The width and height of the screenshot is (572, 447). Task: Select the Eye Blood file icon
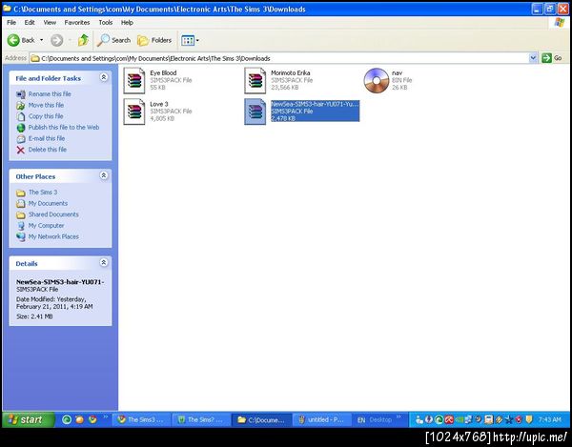tap(133, 81)
